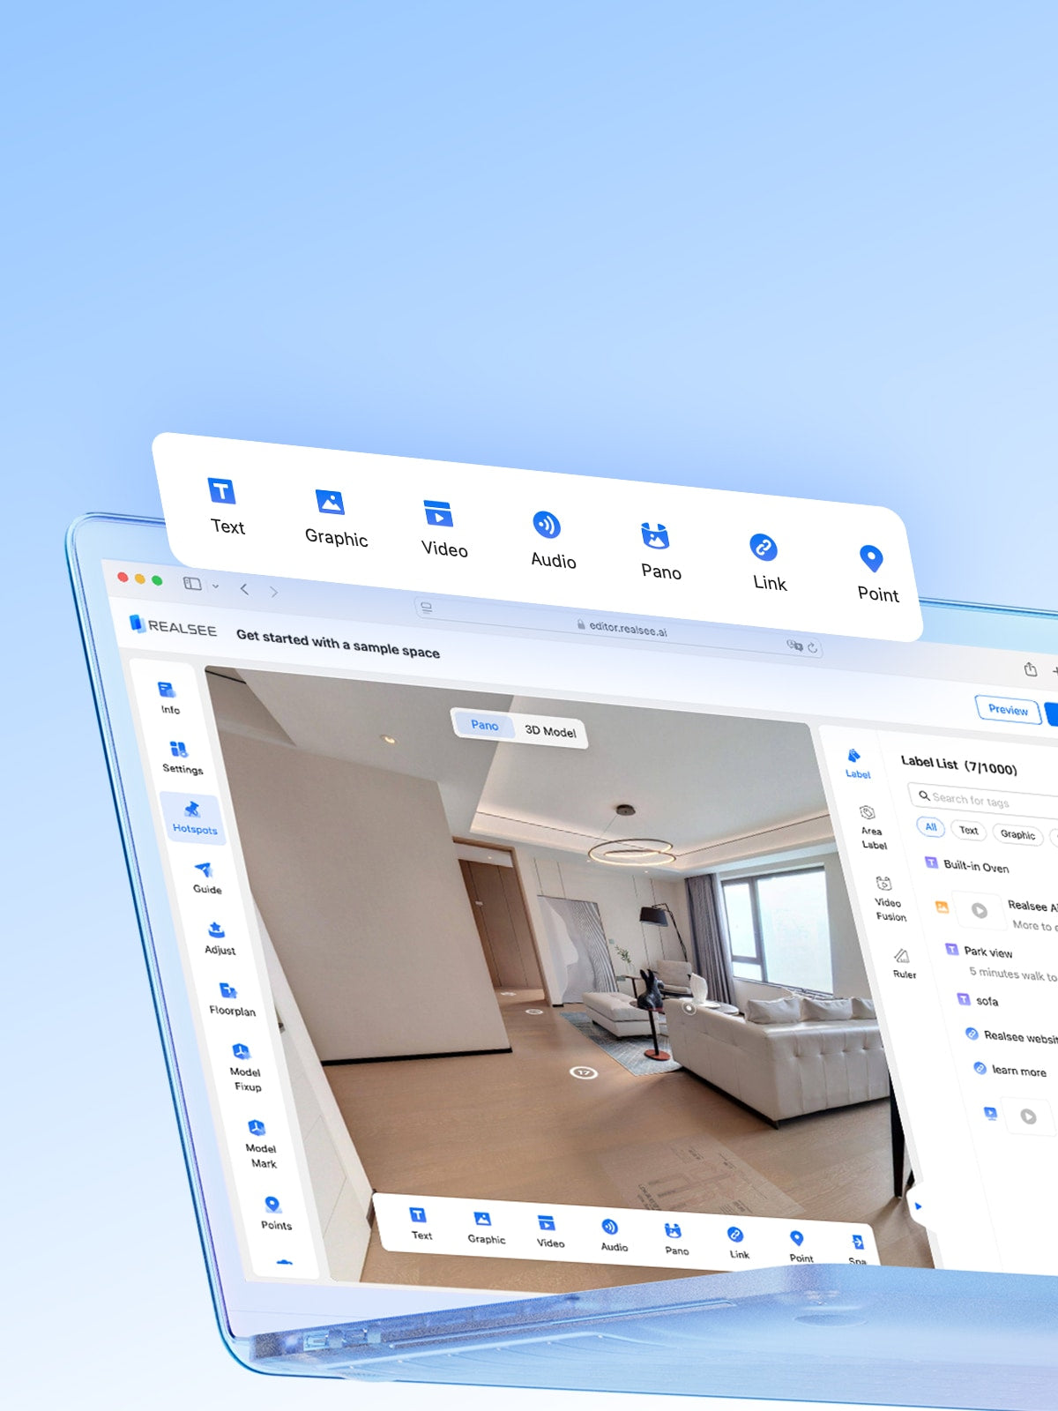This screenshot has width=1058, height=1411.
Task: Switch the viewer to 3D Model mode
Action: pyautogui.click(x=550, y=730)
